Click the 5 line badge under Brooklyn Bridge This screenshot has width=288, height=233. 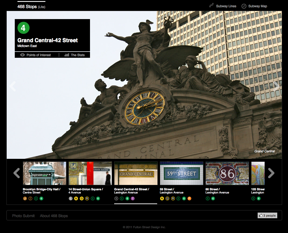[36, 198]
